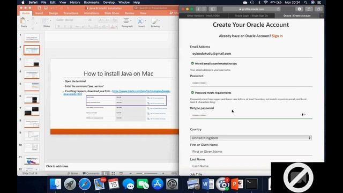Switch to normal view in PowerPoint status bar

[x=106, y=173]
